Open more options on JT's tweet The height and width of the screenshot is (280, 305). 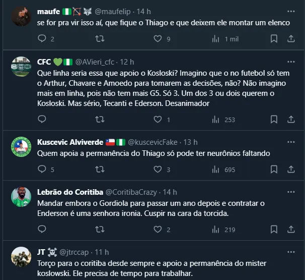point(291,252)
